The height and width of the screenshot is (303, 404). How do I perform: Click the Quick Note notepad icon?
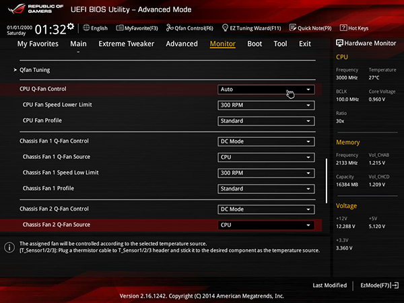point(293,28)
